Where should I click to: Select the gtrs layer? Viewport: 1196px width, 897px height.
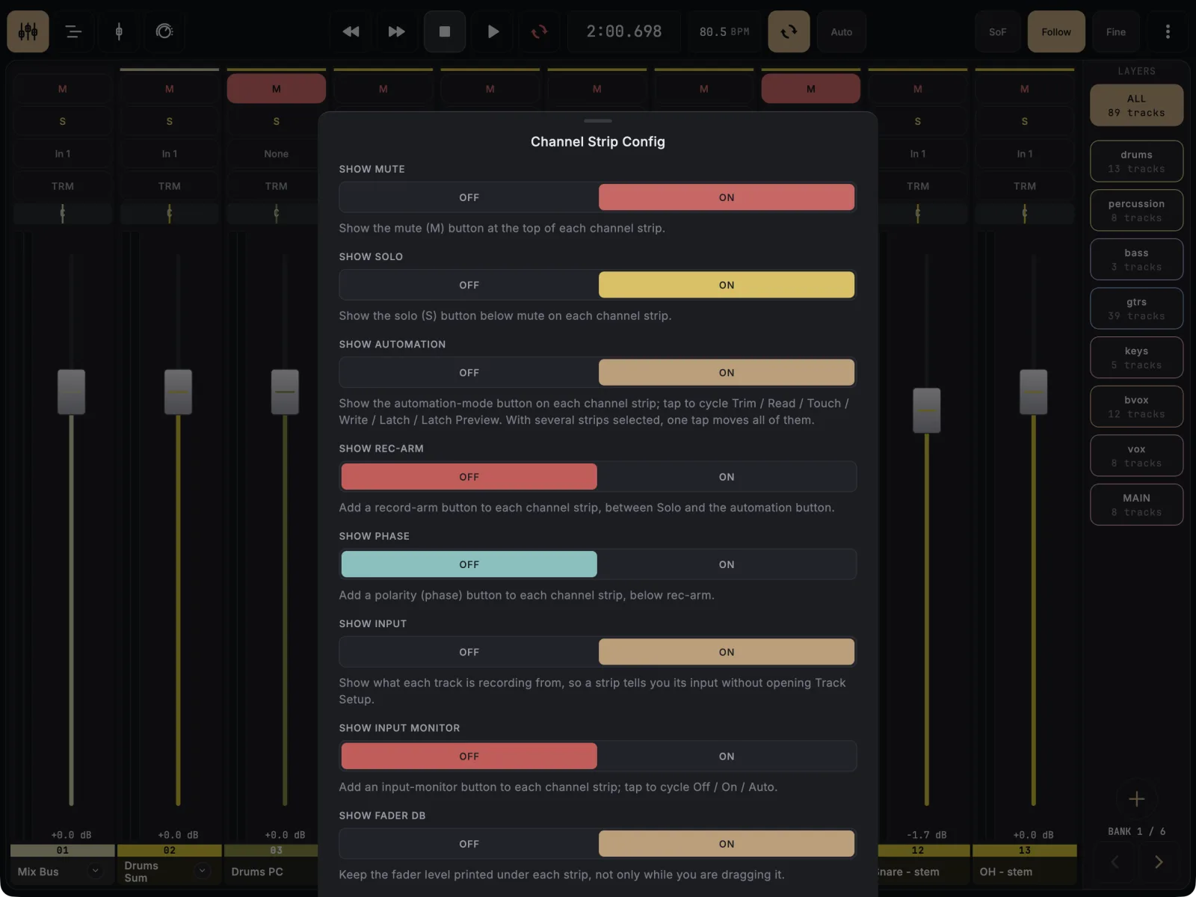pos(1136,309)
